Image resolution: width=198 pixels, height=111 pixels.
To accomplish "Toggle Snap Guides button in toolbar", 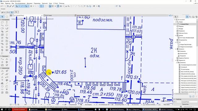I will (22, 6).
